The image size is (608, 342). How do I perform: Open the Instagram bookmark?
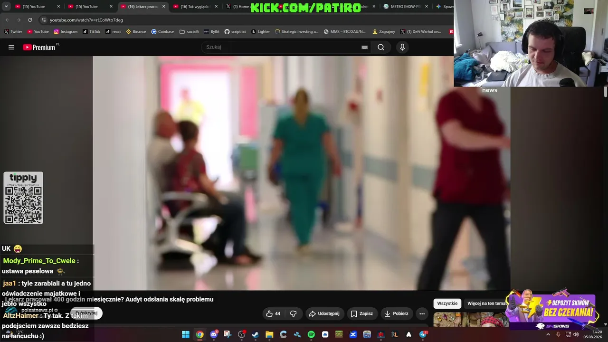click(66, 32)
